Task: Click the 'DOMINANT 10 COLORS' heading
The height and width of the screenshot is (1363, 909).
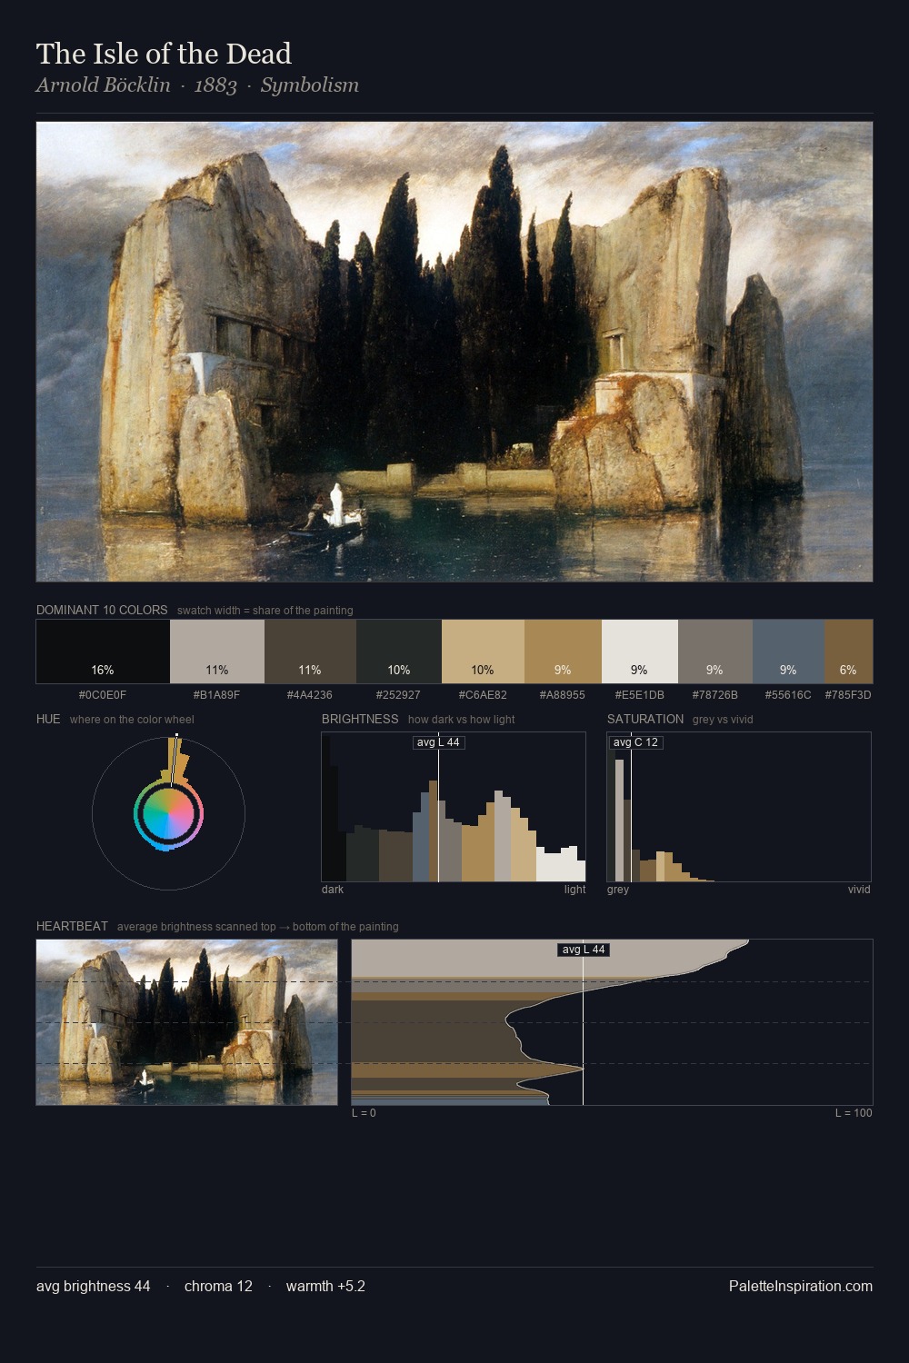Action: coord(102,610)
